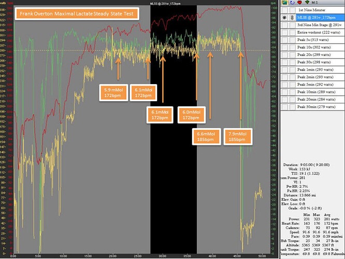Click the blue refresh arrows icon
Screen dimensions: 345x259
pos(292,3)
